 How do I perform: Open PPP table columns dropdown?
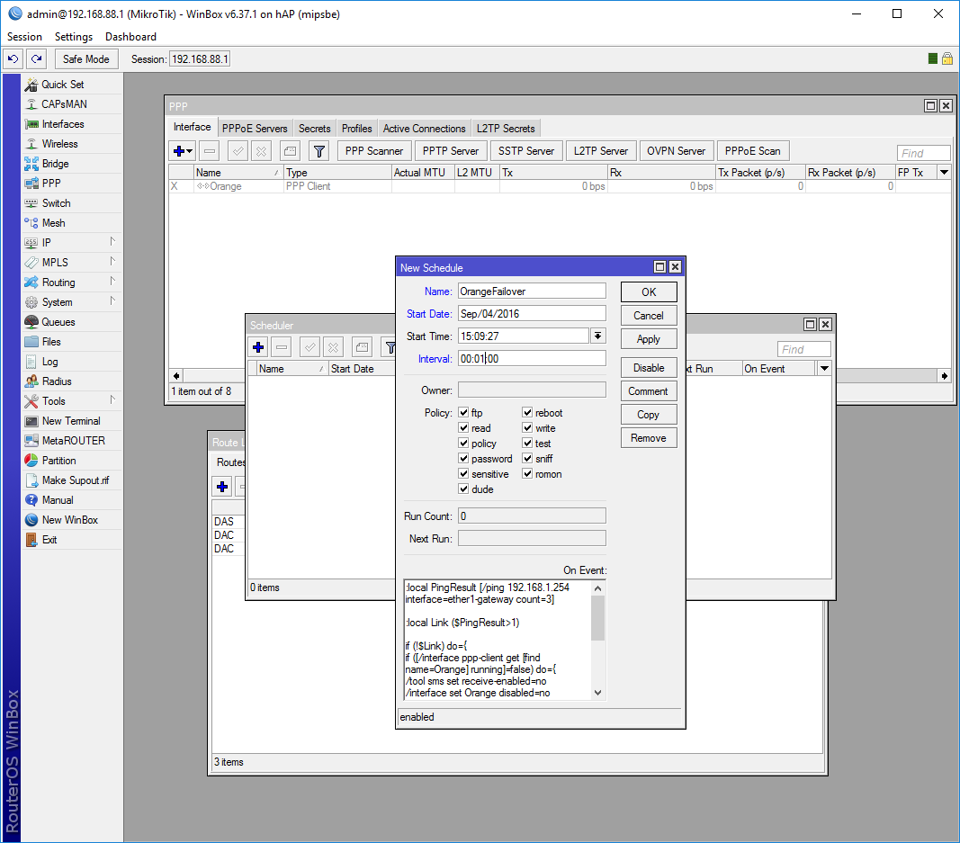click(x=944, y=173)
